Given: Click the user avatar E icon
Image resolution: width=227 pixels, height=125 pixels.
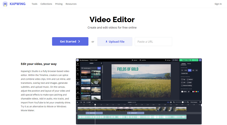Looking at the screenshot, I should point(200,60).
